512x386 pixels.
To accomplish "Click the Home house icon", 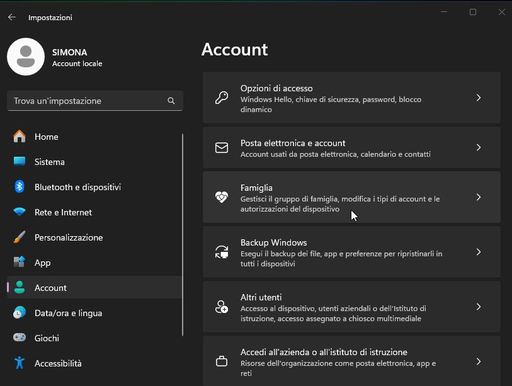I will 20,137.
